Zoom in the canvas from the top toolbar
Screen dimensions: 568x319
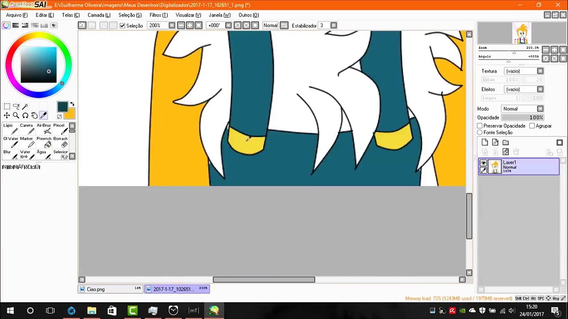click(x=189, y=25)
